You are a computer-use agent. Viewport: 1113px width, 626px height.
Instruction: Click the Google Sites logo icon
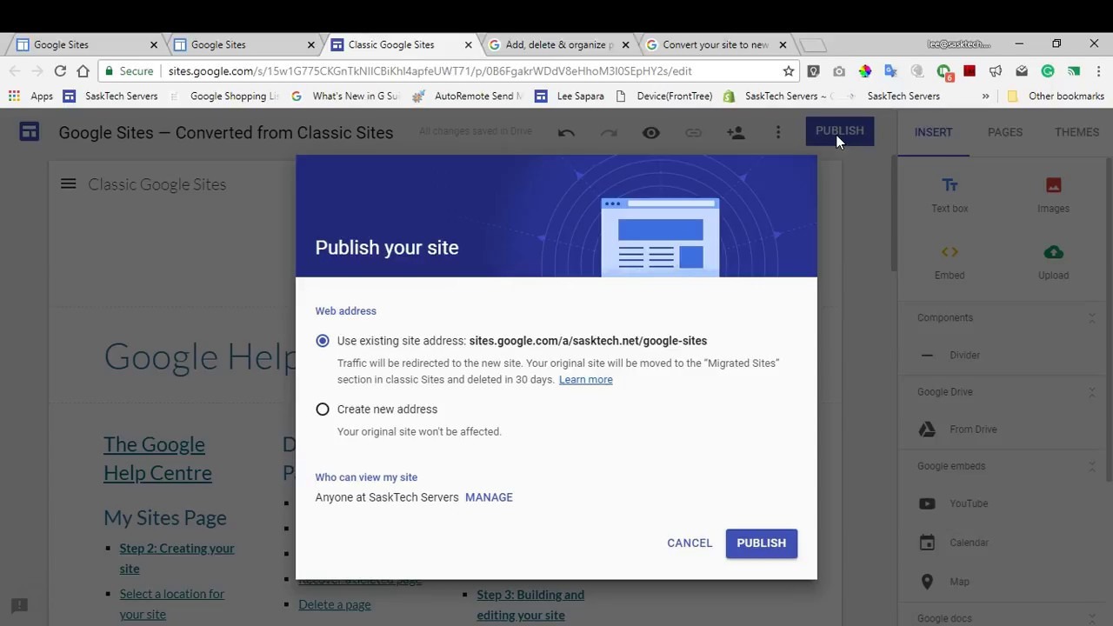30,132
